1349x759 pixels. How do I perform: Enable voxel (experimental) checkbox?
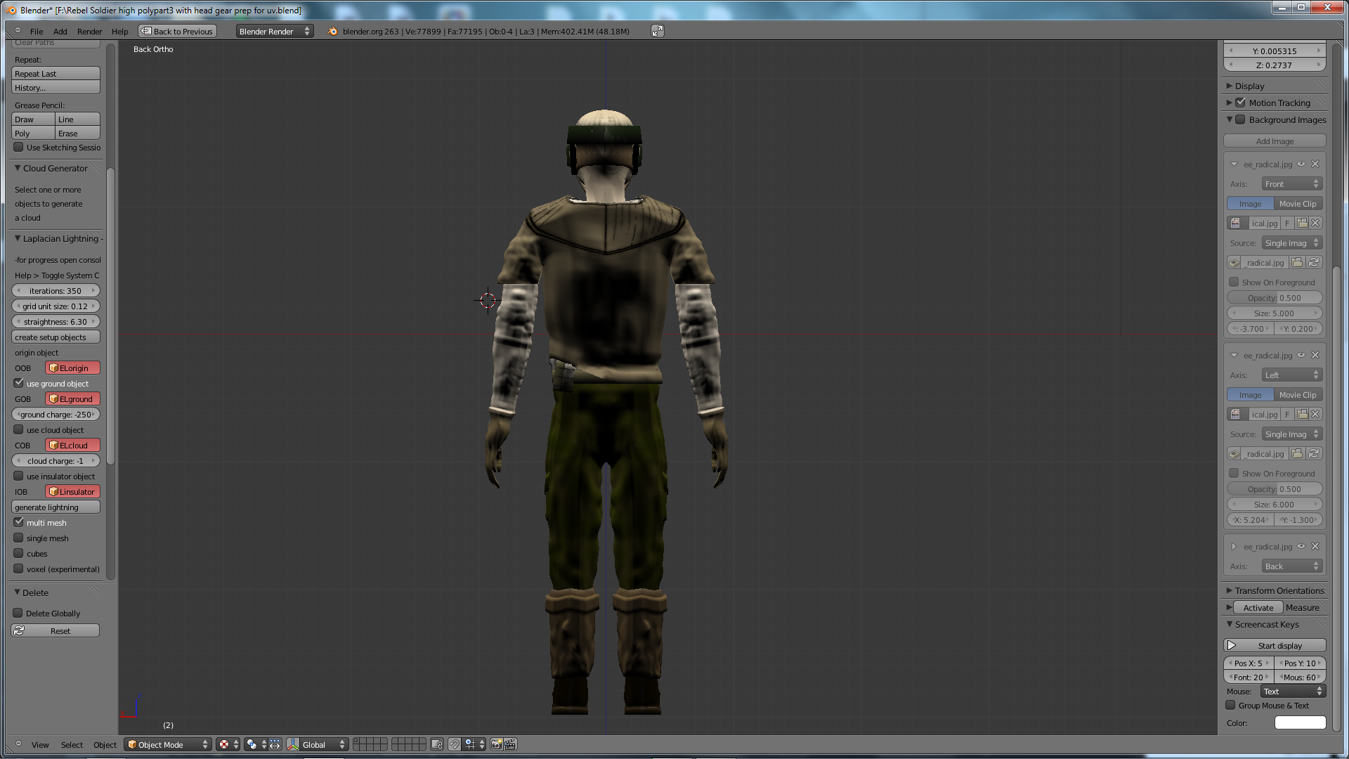click(x=19, y=569)
